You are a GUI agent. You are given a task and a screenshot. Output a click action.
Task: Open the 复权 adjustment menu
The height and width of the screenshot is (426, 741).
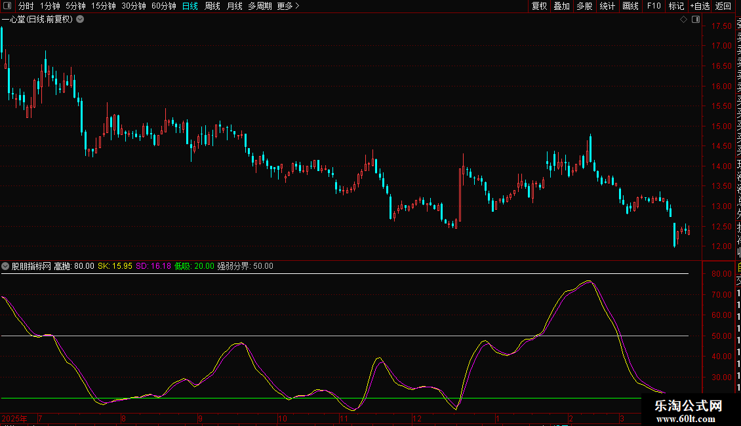pyautogui.click(x=539, y=6)
